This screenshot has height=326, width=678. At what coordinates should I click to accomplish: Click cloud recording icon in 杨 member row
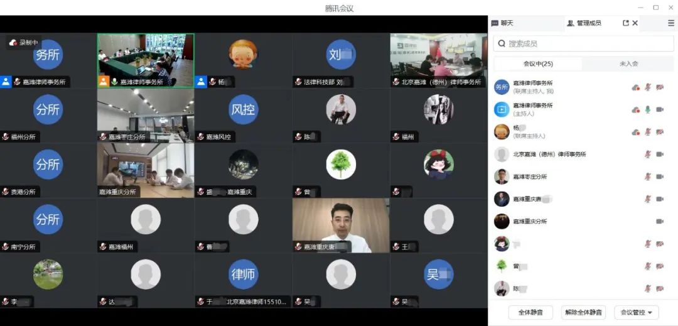point(635,132)
